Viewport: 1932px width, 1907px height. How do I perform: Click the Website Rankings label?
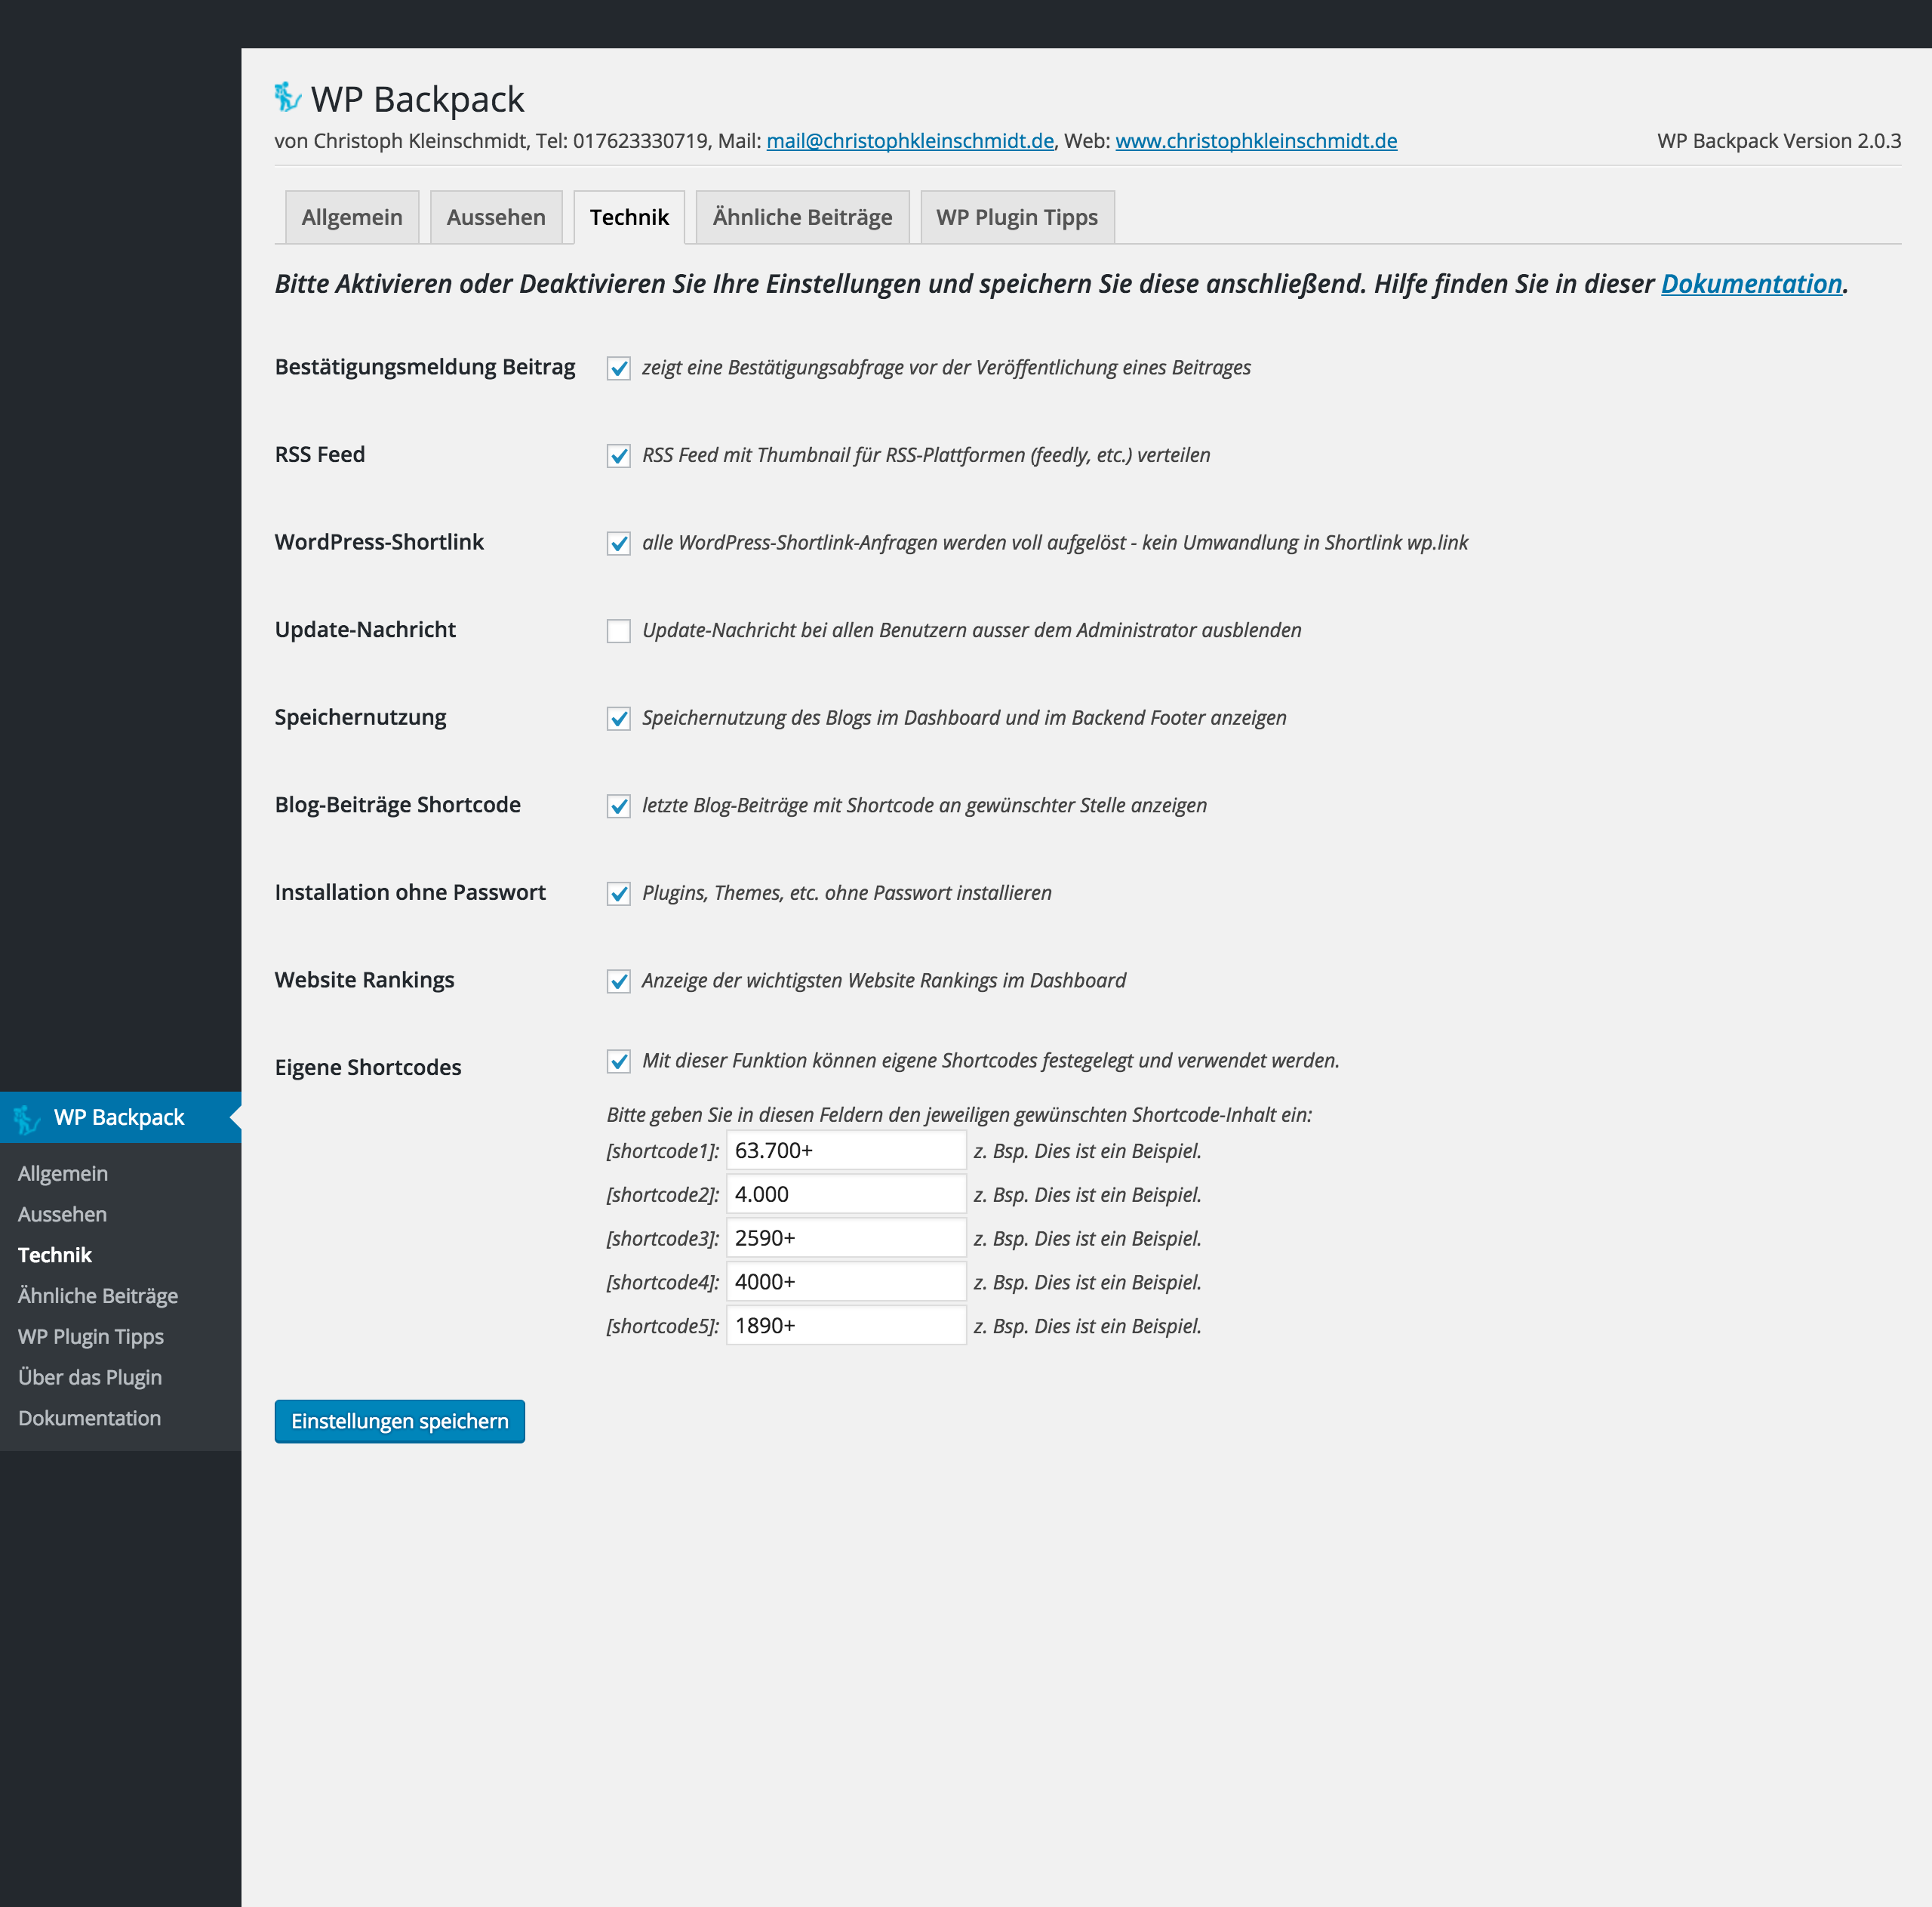click(364, 979)
